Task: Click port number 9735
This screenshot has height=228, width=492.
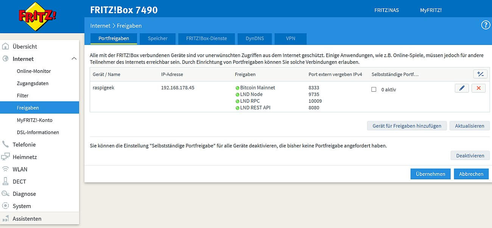Action: tap(314, 94)
